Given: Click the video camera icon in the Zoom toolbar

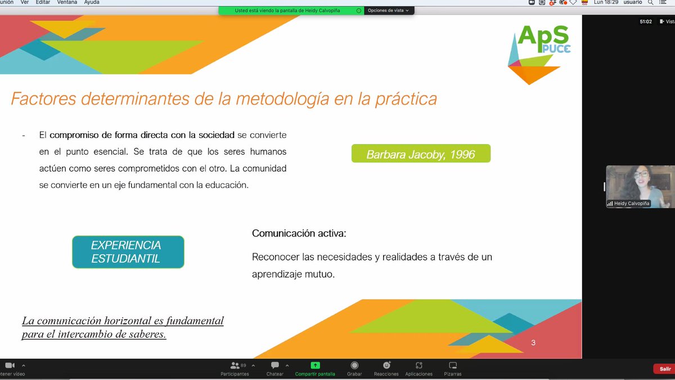Looking at the screenshot, I should click(x=9, y=365).
